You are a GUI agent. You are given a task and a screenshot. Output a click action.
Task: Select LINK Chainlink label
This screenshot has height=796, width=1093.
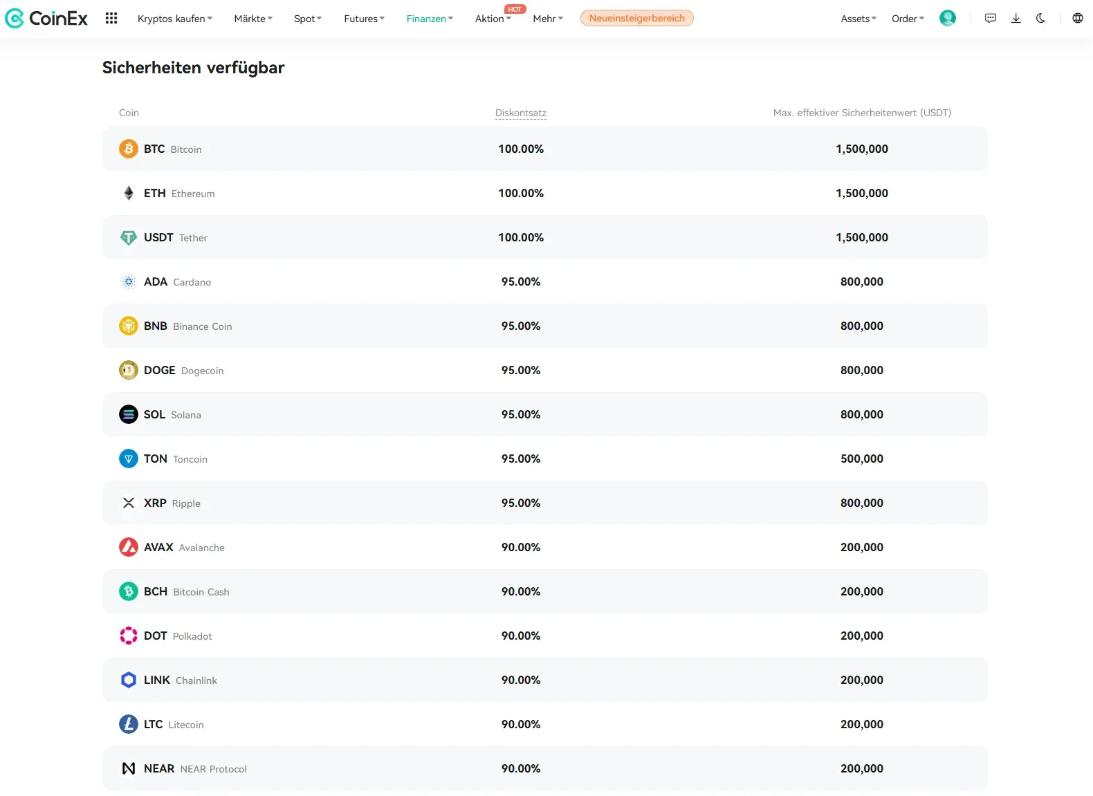pyautogui.click(x=181, y=680)
